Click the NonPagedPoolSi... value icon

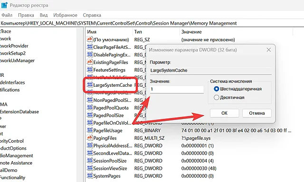pos(90,100)
